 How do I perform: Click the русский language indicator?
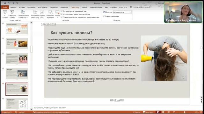(22, 112)
